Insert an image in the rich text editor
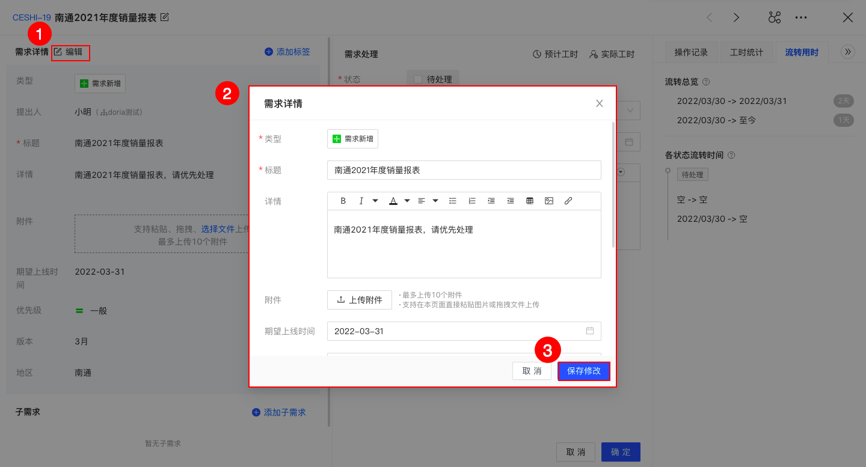This screenshot has height=467, width=866. click(x=549, y=201)
